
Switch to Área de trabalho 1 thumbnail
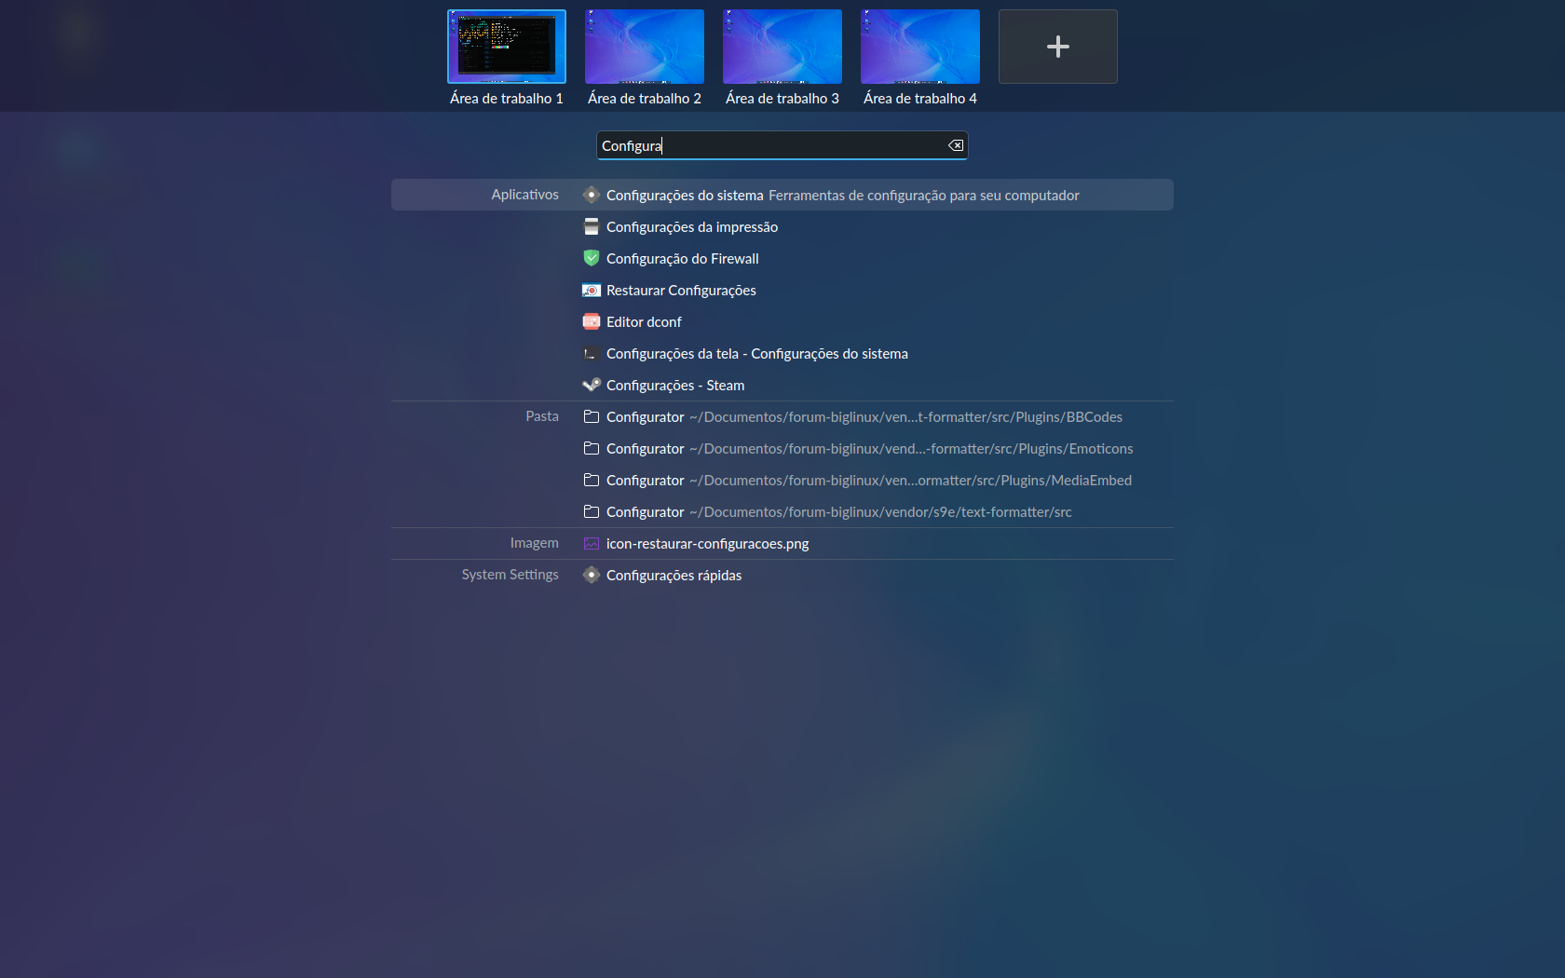pos(507,47)
